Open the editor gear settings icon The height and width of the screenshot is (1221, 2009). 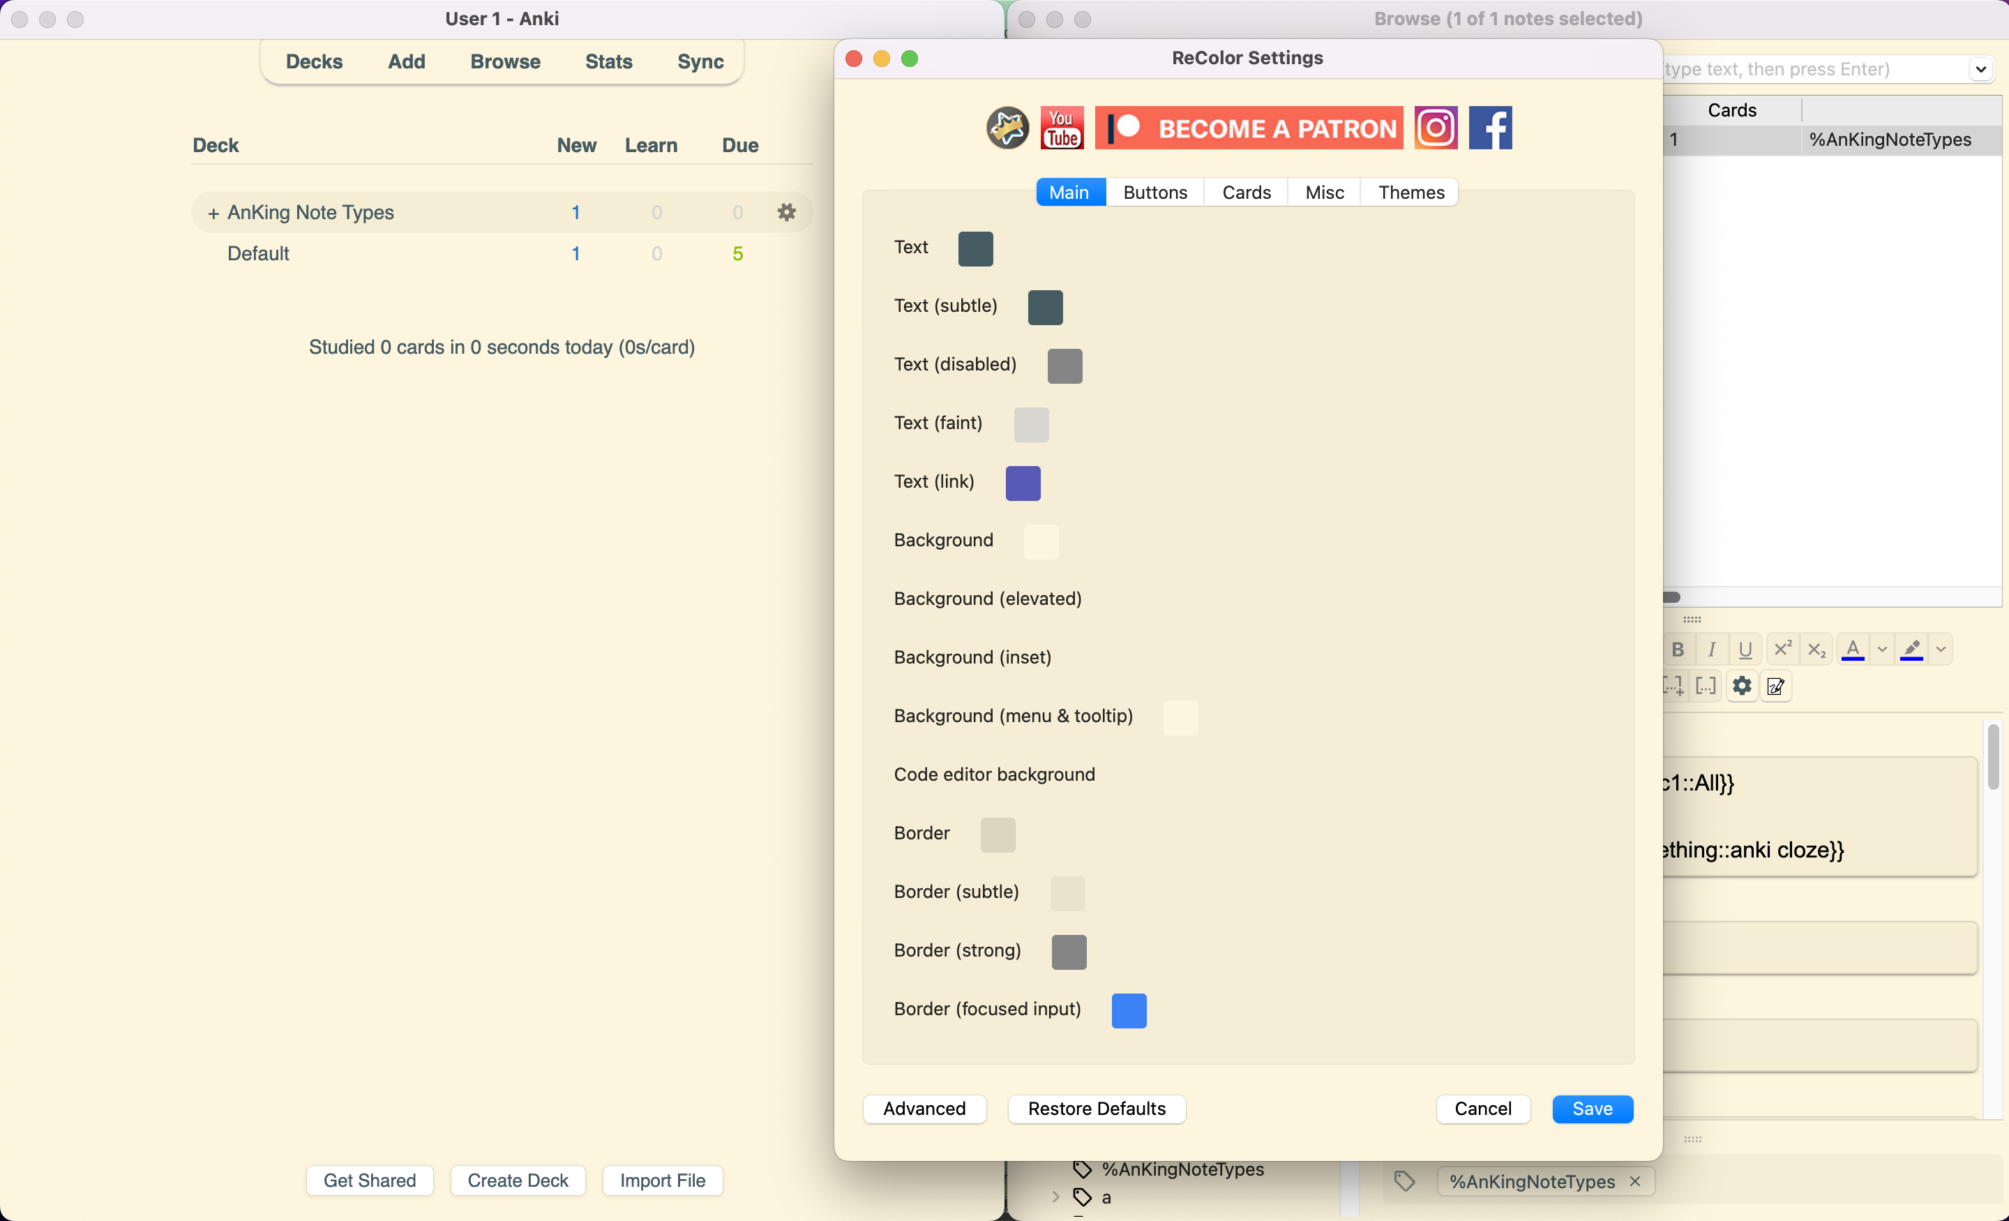pyautogui.click(x=1742, y=686)
